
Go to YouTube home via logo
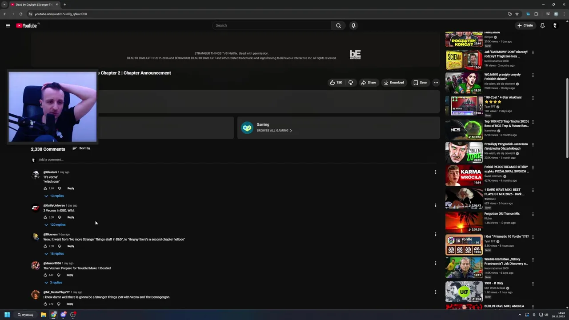tap(27, 25)
